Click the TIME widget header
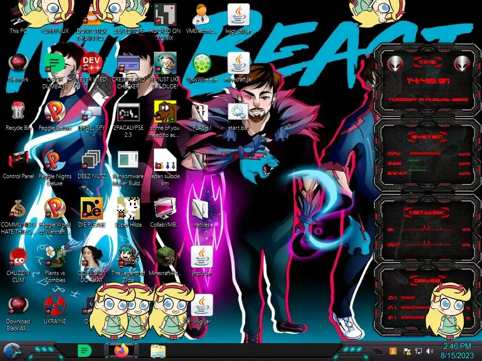Screen dimensions: 482x361 pyautogui.click(x=427, y=63)
